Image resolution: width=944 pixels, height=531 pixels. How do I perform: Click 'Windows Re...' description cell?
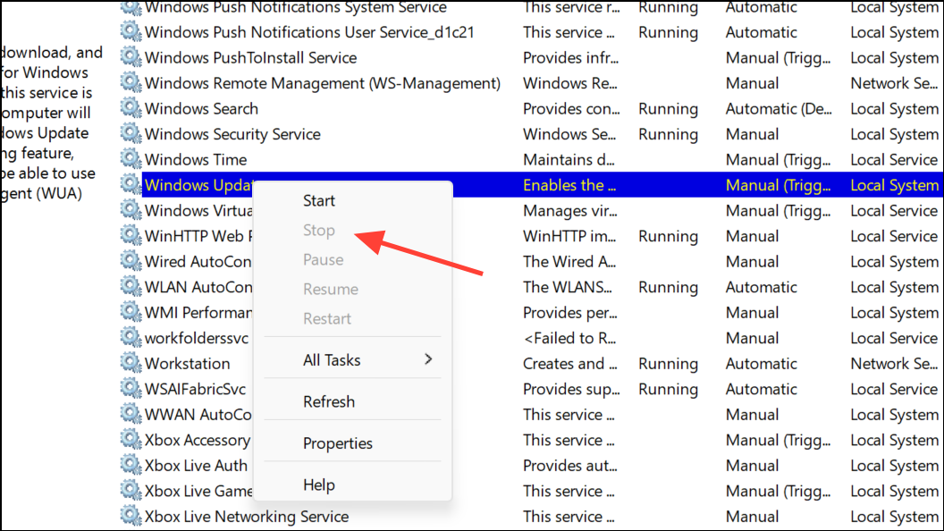pyautogui.click(x=569, y=83)
